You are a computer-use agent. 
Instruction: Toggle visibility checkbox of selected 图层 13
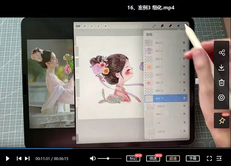click(x=184, y=98)
